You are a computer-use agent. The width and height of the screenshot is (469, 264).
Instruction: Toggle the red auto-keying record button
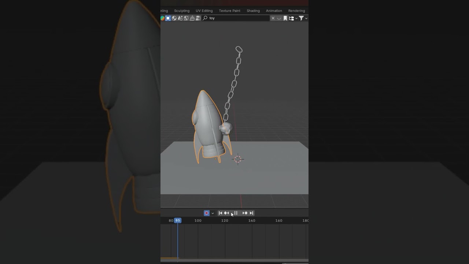(x=207, y=213)
